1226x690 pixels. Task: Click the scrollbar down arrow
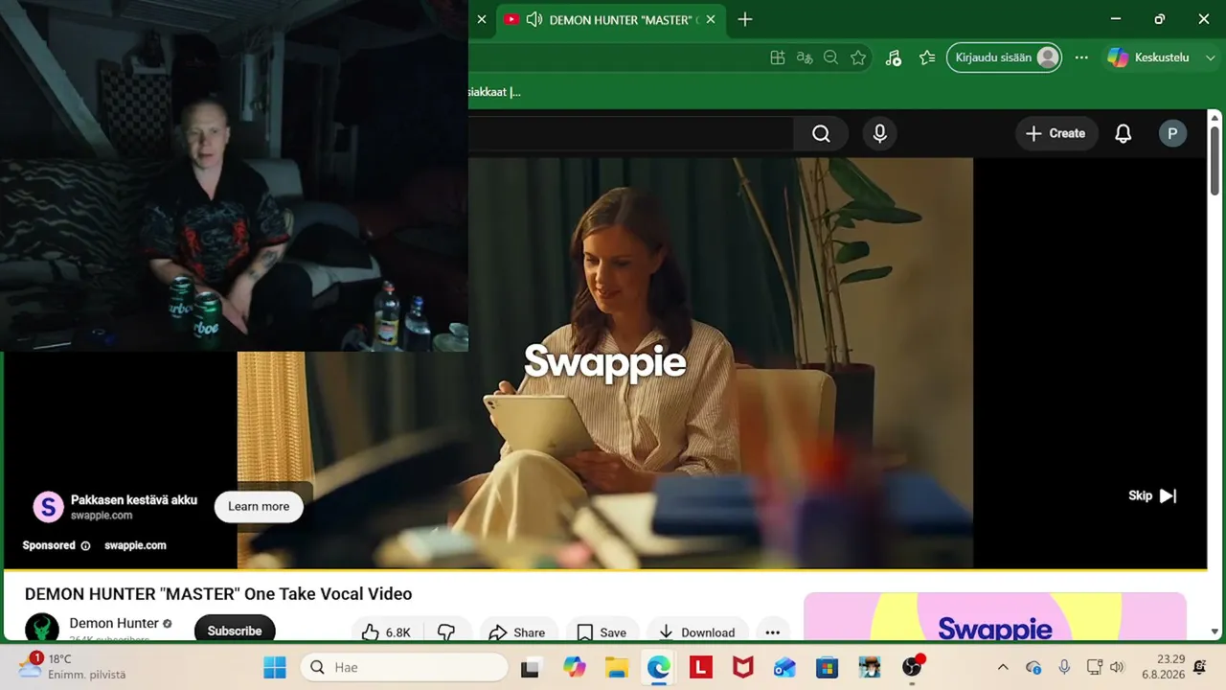[1215, 632]
